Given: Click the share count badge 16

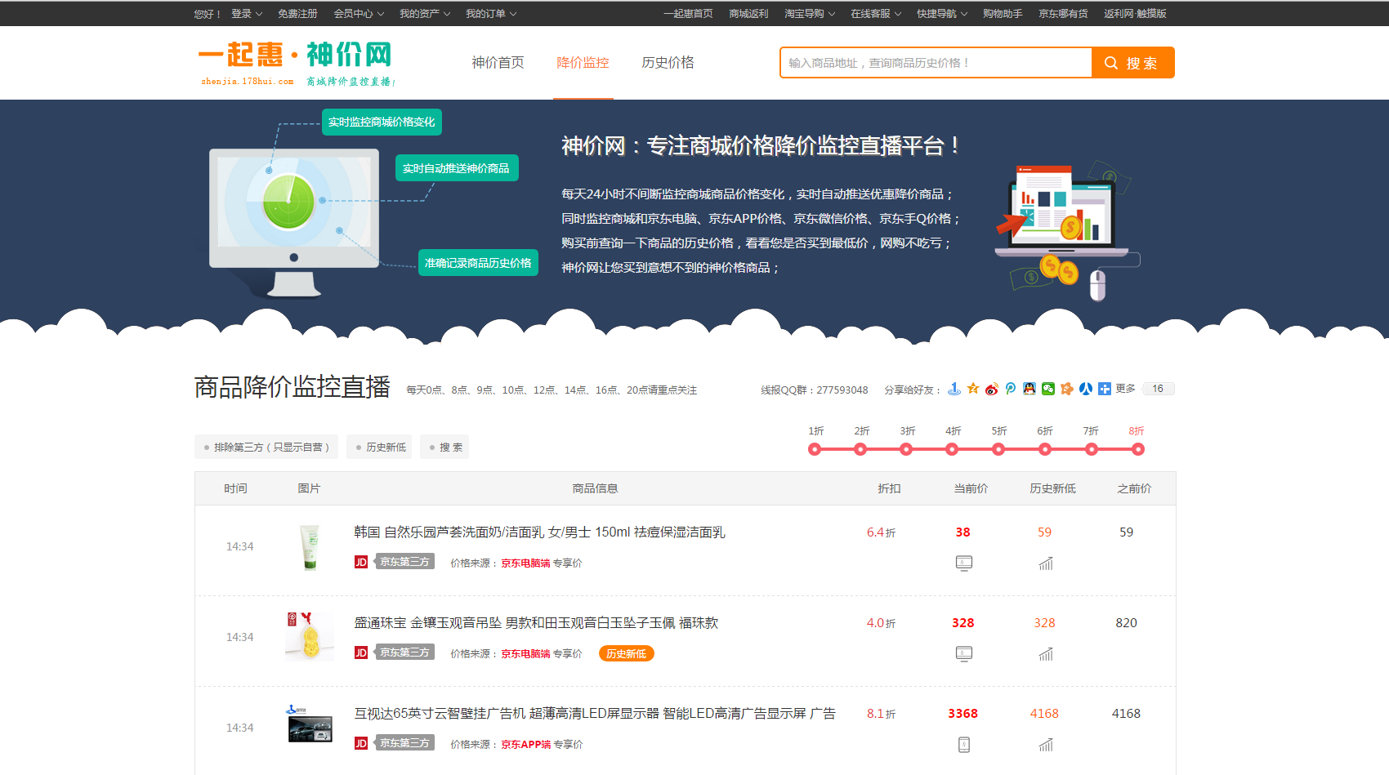Looking at the screenshot, I should (x=1158, y=389).
